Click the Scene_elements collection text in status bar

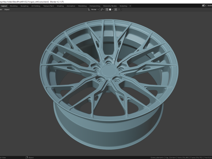pyautogui.click(x=157, y=158)
